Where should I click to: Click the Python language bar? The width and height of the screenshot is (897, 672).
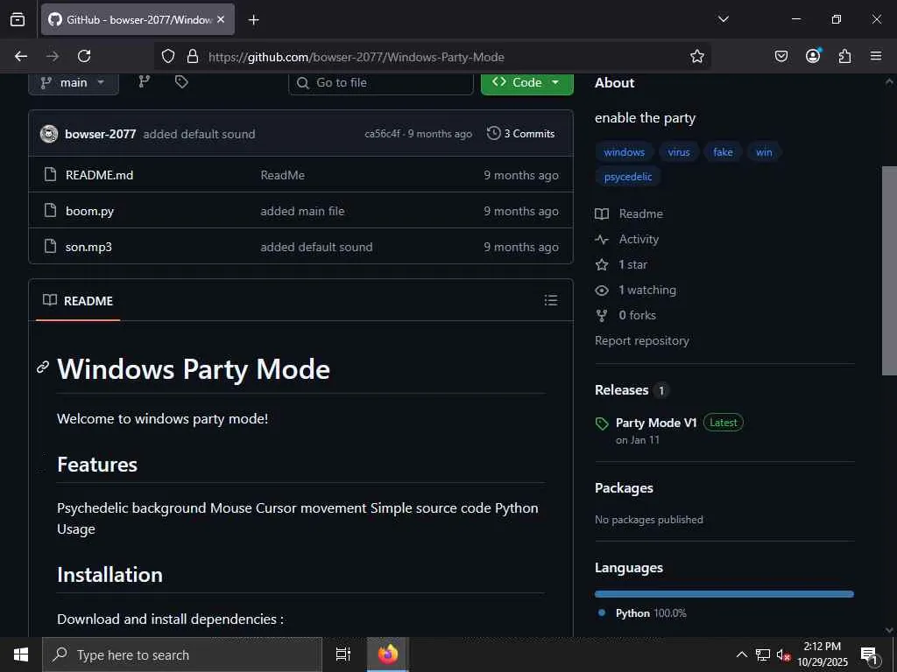click(724, 594)
